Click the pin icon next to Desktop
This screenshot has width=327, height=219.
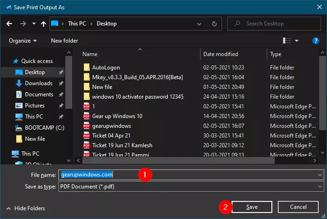point(61,72)
